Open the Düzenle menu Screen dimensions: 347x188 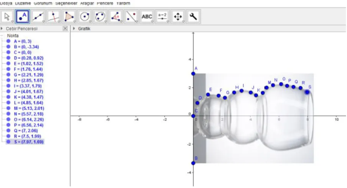click(x=23, y=3)
